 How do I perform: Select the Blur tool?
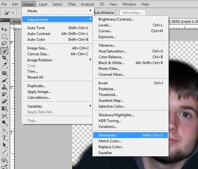point(4,115)
